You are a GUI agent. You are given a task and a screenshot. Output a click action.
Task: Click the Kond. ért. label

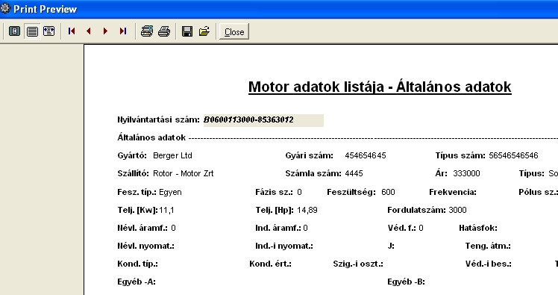click(270, 264)
